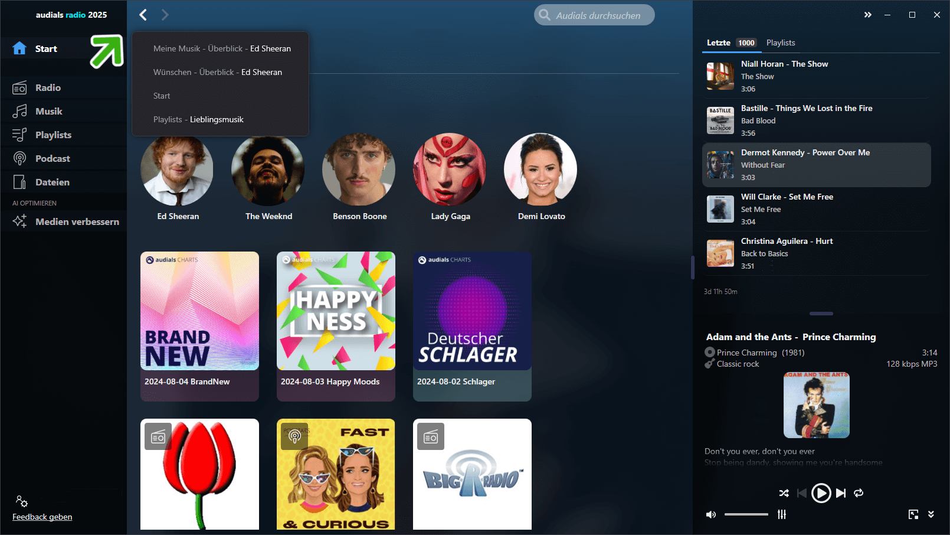Select Playlists - Lieblingsmusik history entry
The width and height of the screenshot is (950, 535).
tap(198, 119)
